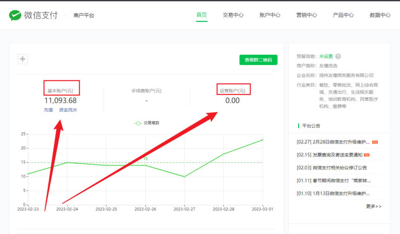This screenshot has height=234, width=400.
Task: Open announcement 发票查询及寄送变更通知
Action: 329,155
